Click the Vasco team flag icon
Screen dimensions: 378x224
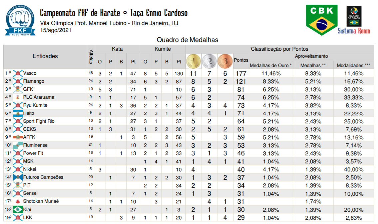click(18, 73)
